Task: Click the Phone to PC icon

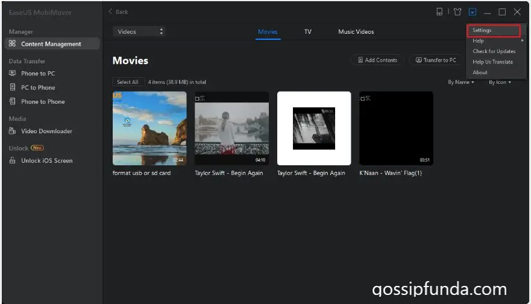Action: click(12, 73)
